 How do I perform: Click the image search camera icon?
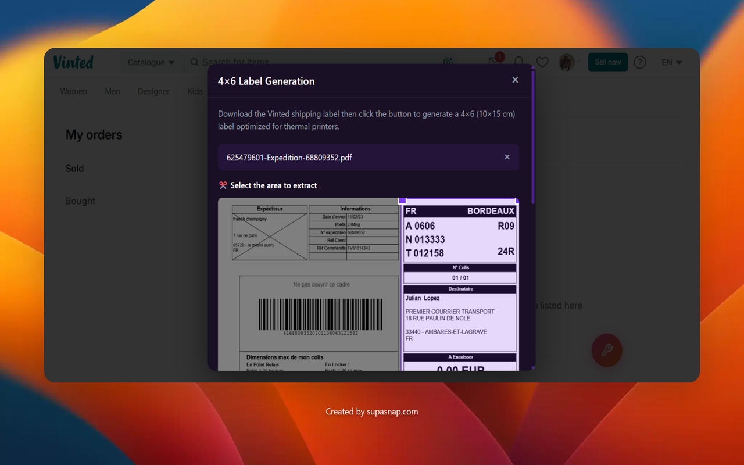[448, 62]
